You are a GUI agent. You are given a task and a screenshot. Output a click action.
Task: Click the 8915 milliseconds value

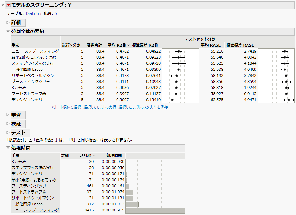point(89,210)
